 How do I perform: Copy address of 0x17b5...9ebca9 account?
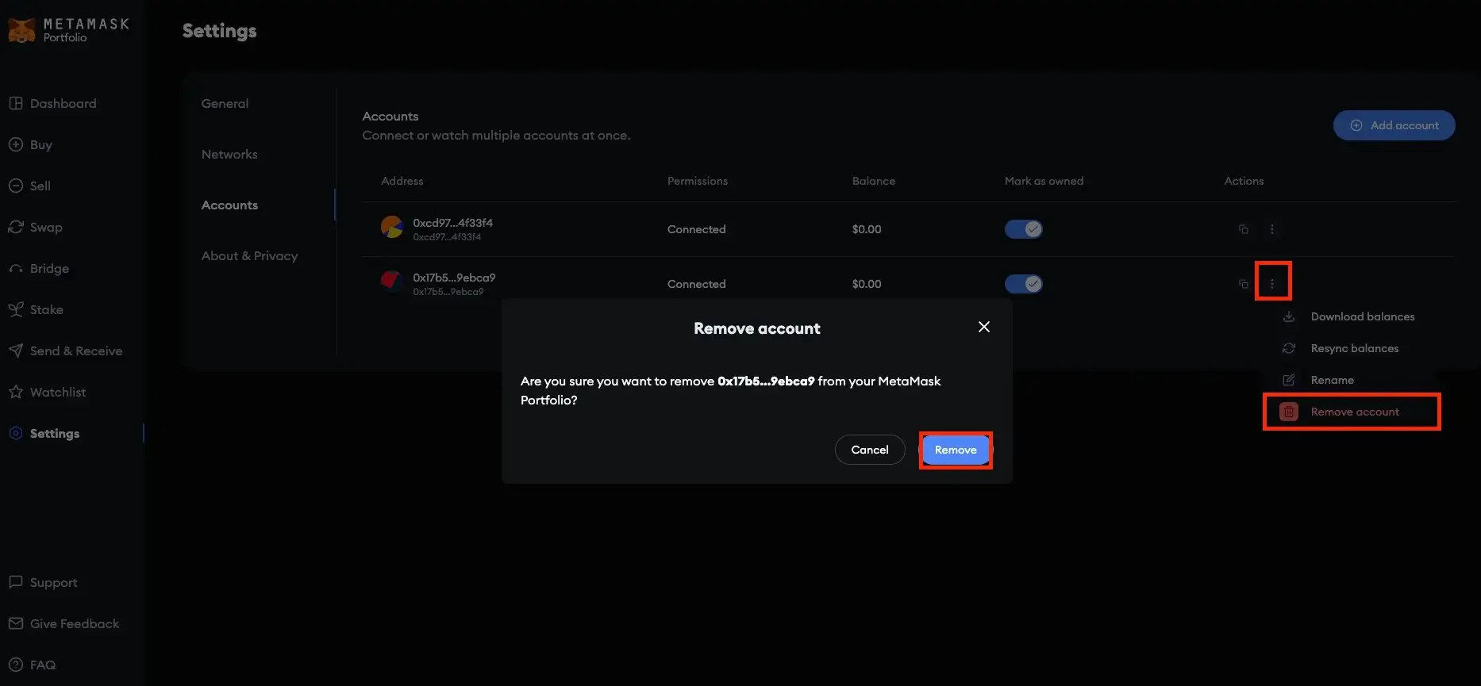point(1243,284)
